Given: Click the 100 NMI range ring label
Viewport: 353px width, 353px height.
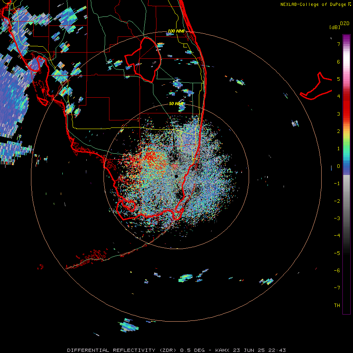Looking at the screenshot, I should [176, 31].
